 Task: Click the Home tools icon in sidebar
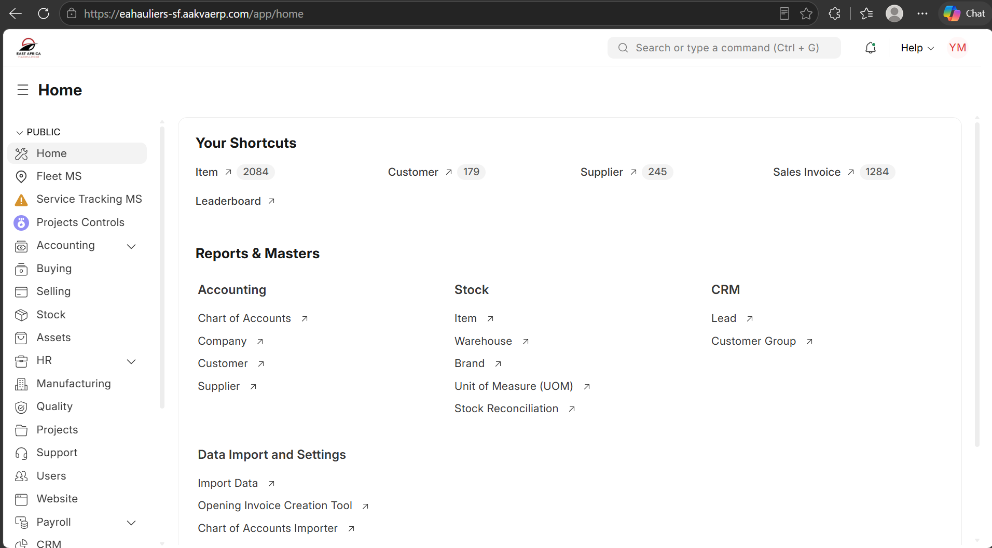coord(21,154)
